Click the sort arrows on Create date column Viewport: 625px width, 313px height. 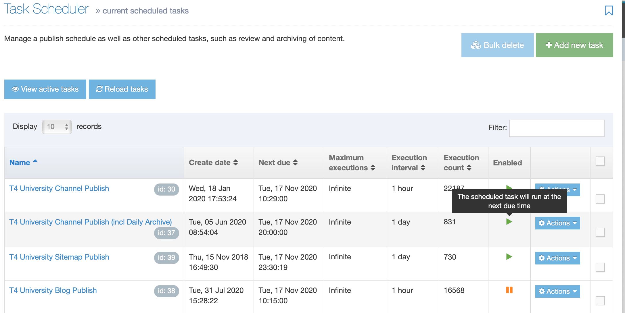pos(236,163)
